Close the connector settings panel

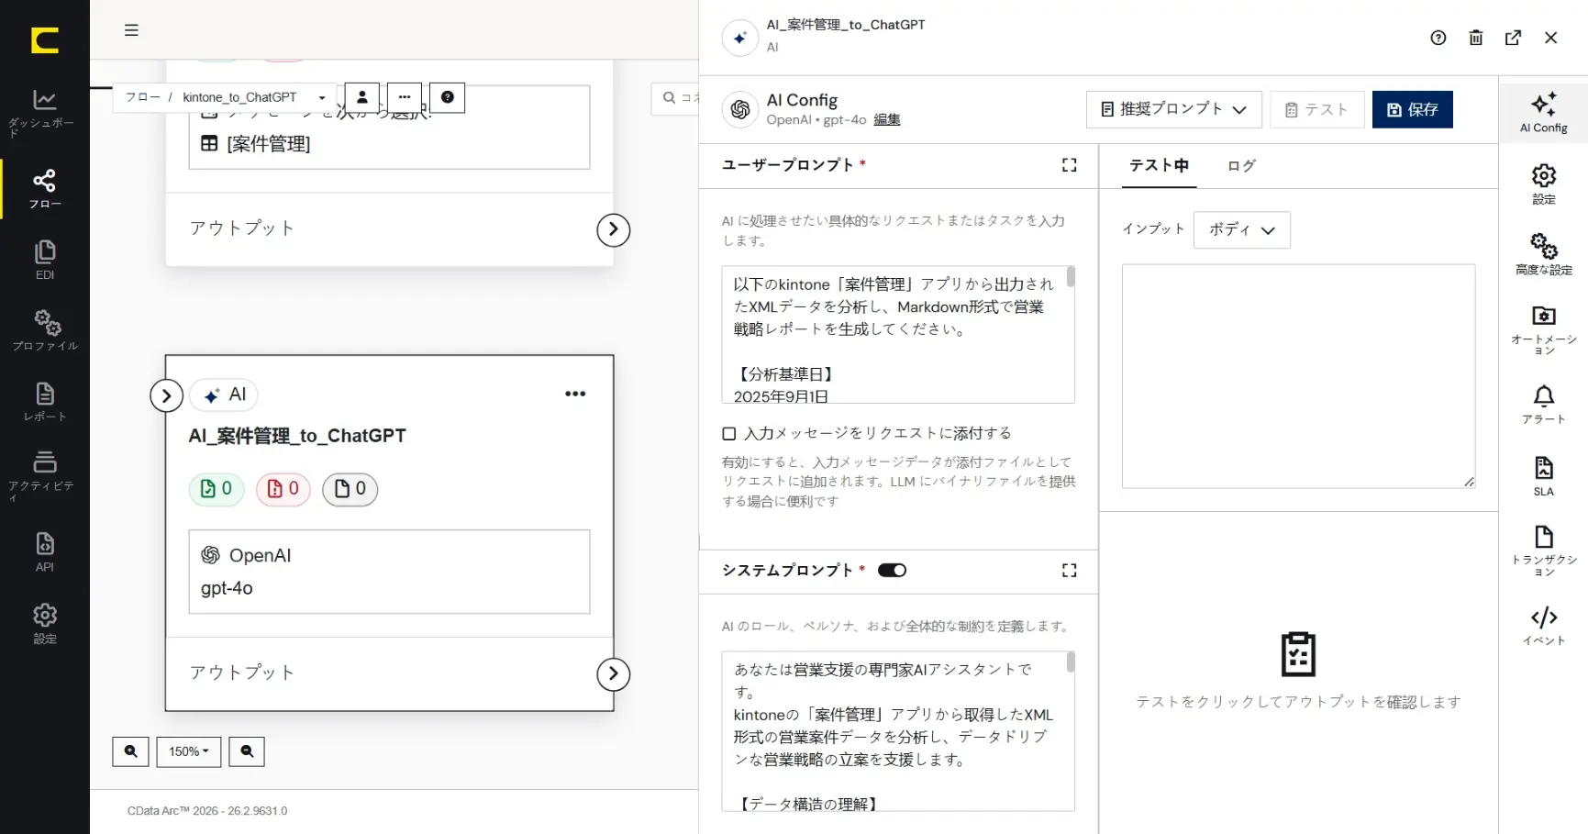tap(1551, 38)
